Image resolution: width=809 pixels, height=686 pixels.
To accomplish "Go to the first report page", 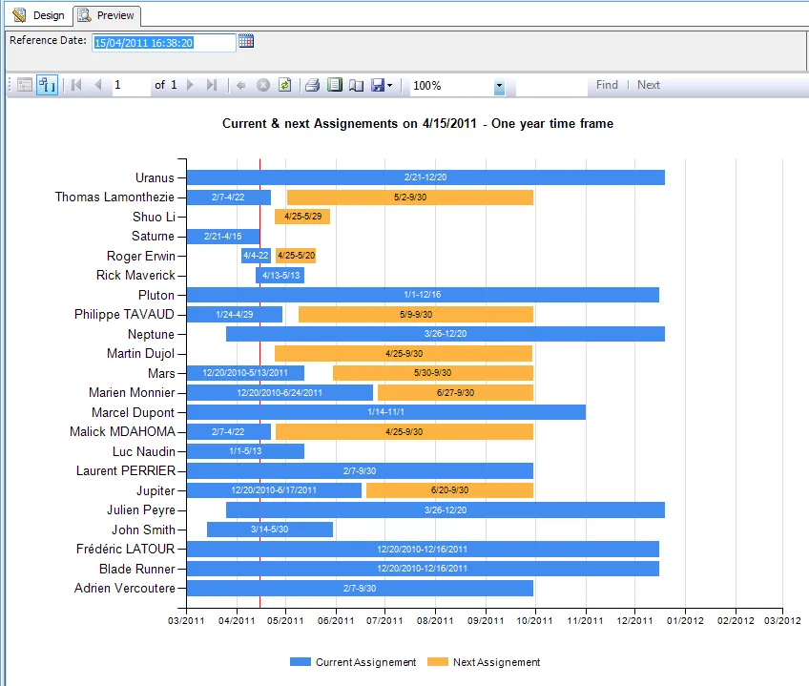I will tap(76, 85).
